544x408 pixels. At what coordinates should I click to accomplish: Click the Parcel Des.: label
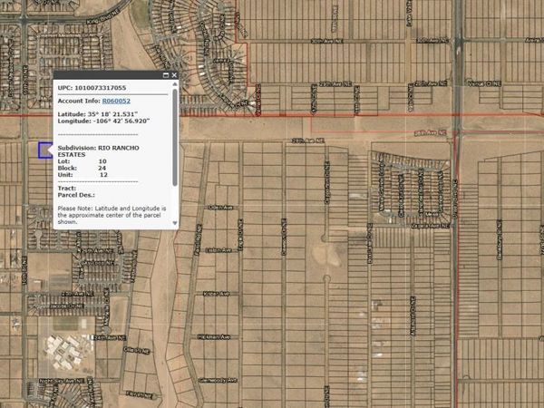(76, 195)
